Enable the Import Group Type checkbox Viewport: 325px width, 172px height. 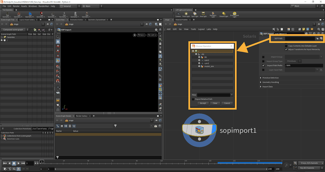click(263, 61)
